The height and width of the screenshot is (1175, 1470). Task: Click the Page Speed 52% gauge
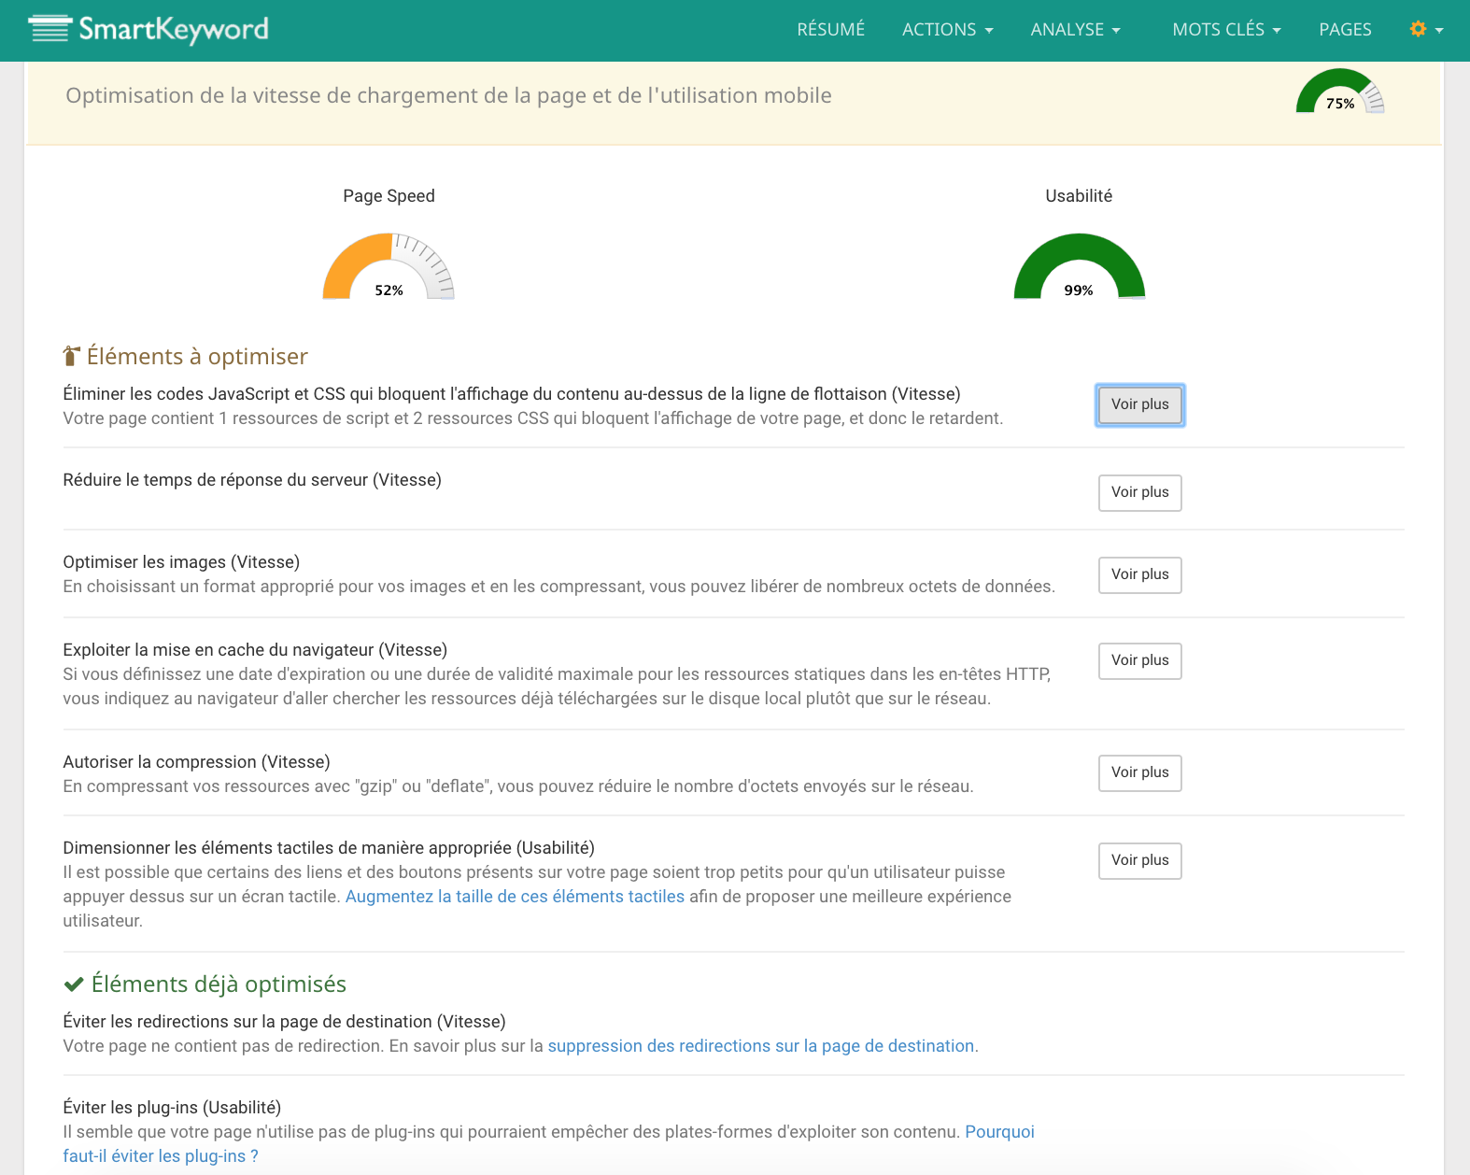point(389,266)
